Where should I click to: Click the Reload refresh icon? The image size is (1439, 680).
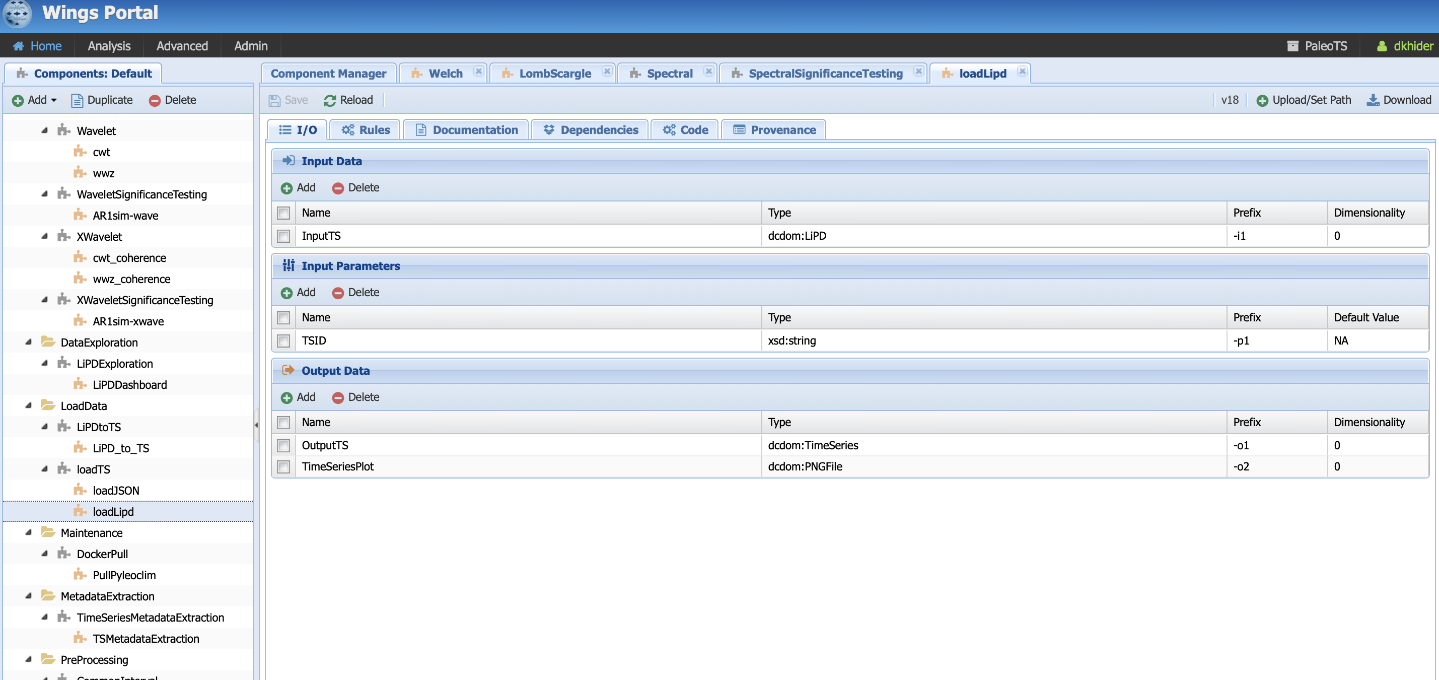330,100
